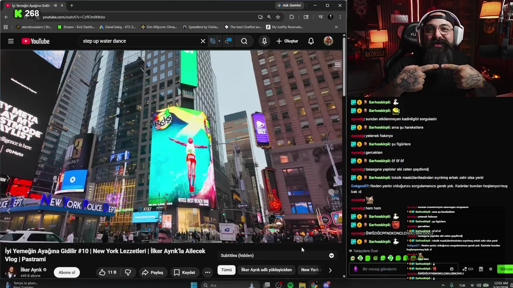Open My JustFly Reservation bookmark
513x288 pixels.
click(284, 27)
